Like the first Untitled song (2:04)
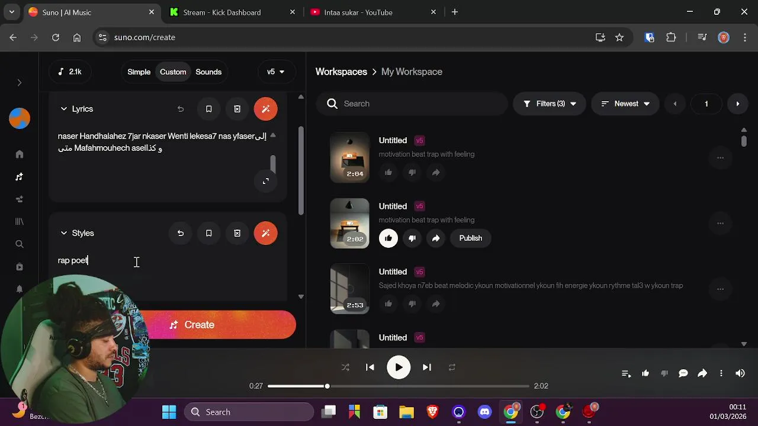Image resolution: width=758 pixels, height=426 pixels. (388, 172)
